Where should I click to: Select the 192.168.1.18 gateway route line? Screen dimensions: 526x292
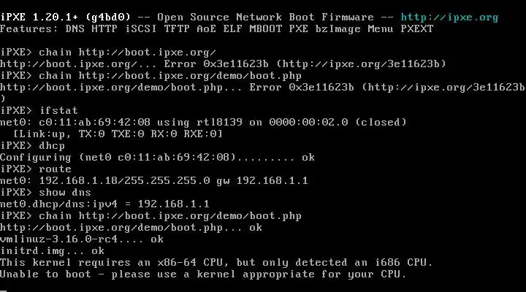point(153,180)
